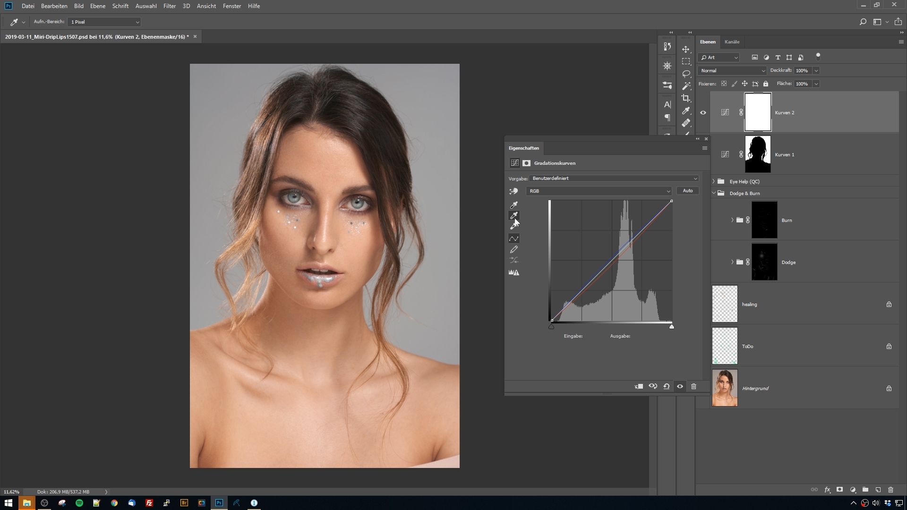Select the Lasso tool
This screenshot has height=510, width=907.
pos(686,74)
